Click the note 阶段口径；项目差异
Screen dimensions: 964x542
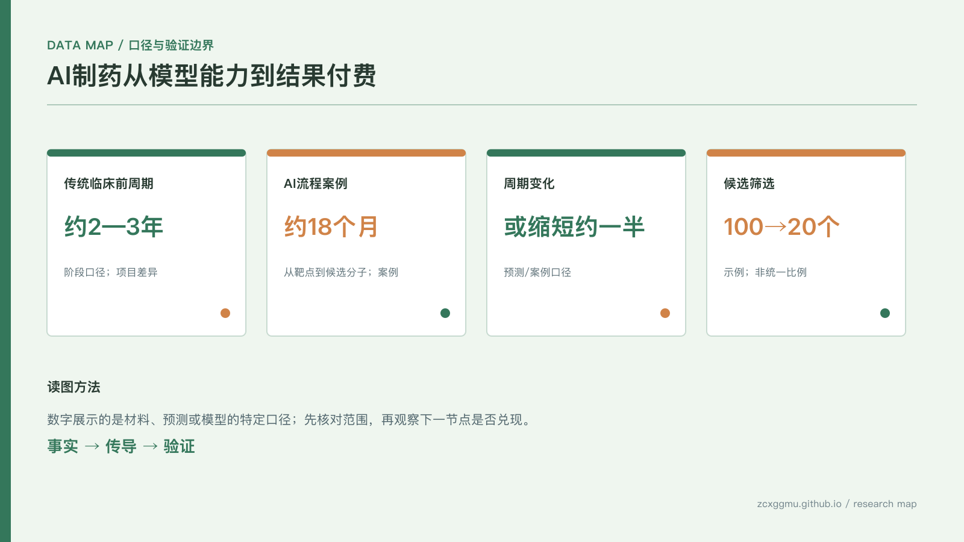(111, 272)
